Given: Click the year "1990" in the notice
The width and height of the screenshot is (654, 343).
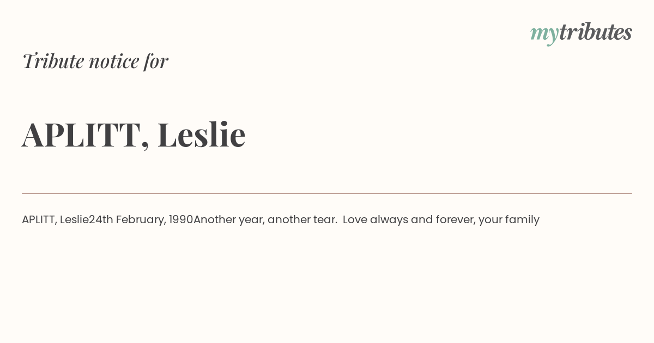Looking at the screenshot, I should click(181, 220).
